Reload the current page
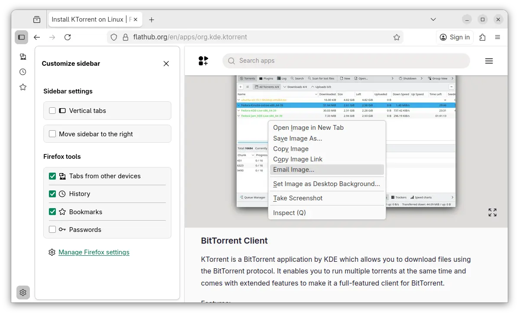 coord(68,37)
